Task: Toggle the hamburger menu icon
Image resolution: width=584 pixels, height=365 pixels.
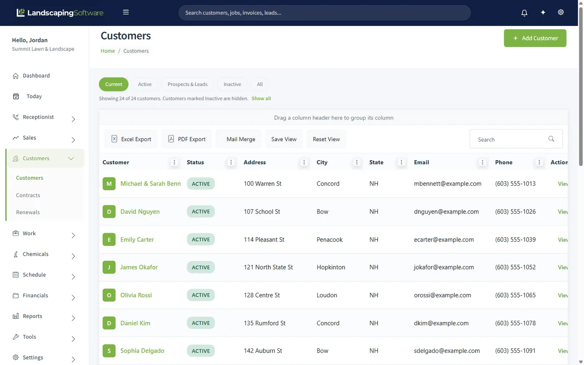Action: (x=126, y=12)
